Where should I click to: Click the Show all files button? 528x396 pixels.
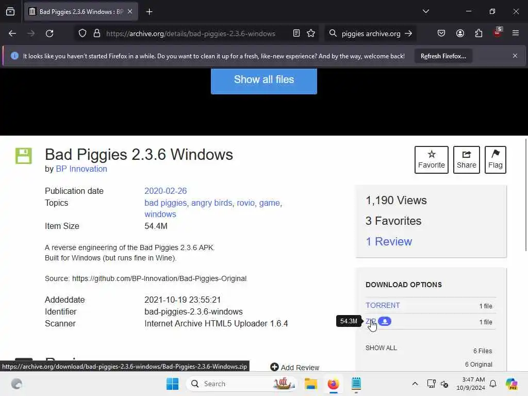[263, 80]
